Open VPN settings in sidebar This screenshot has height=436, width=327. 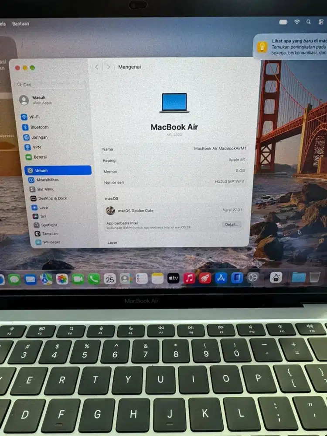[x=33, y=147]
